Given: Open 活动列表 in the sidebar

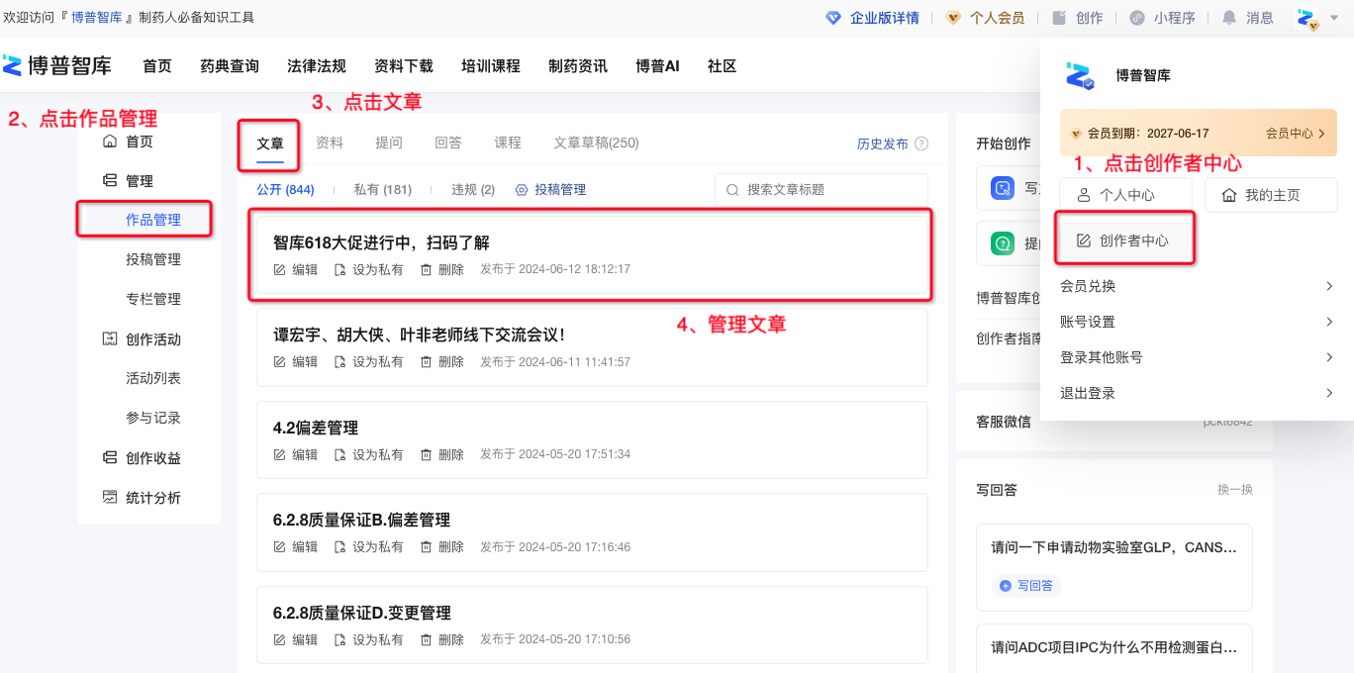Looking at the screenshot, I should (x=153, y=378).
